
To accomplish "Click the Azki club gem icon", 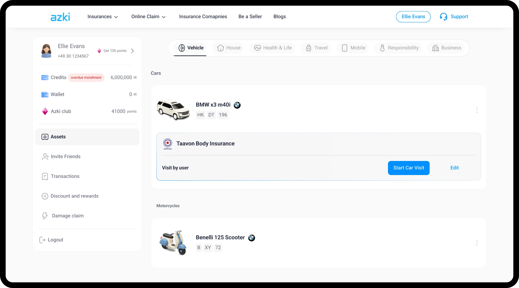I will pyautogui.click(x=45, y=111).
